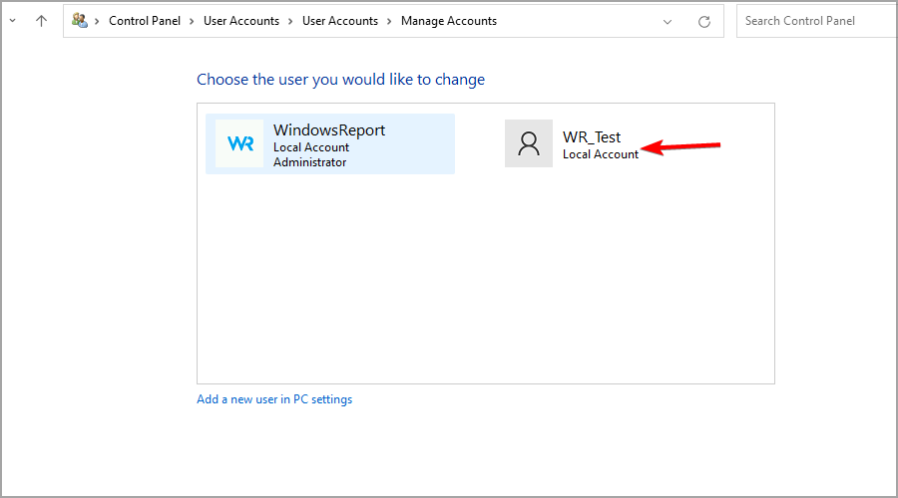Open User Accounts crumb before Manage Accounts
This screenshot has height=498, width=898.
pyautogui.click(x=340, y=21)
